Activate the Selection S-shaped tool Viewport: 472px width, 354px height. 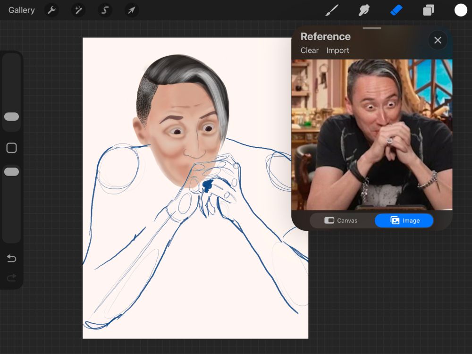tap(105, 10)
